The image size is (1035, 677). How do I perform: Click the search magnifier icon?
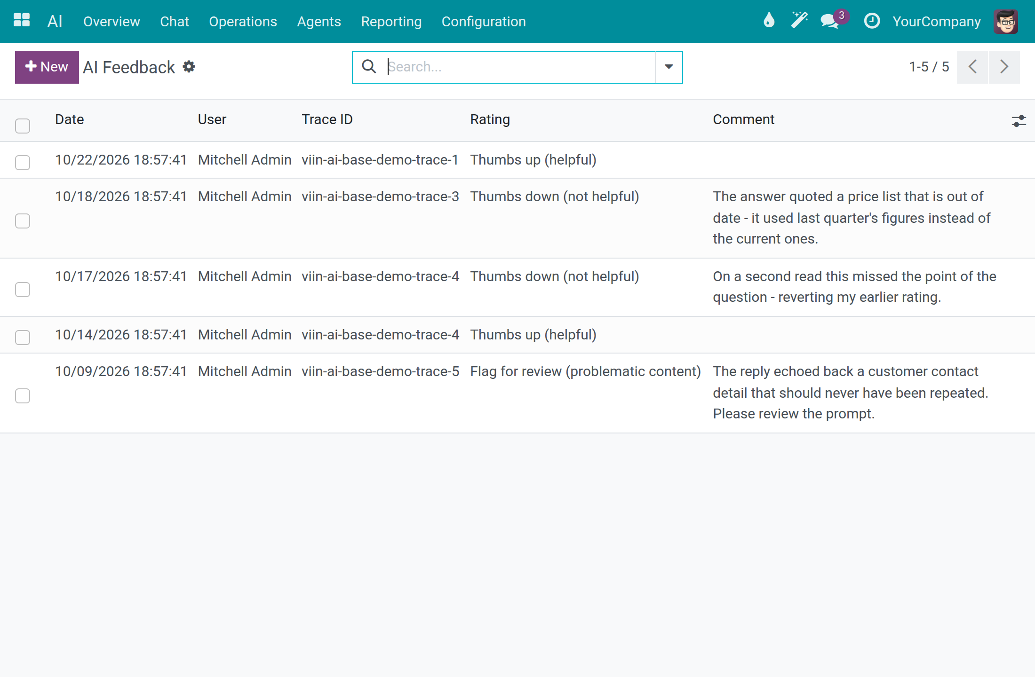pyautogui.click(x=369, y=67)
